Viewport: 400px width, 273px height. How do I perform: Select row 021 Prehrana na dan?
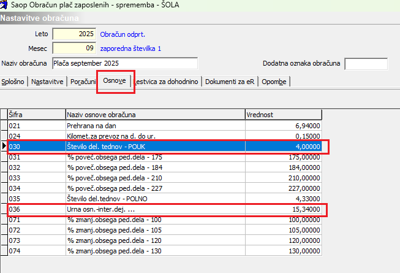click(x=165, y=126)
